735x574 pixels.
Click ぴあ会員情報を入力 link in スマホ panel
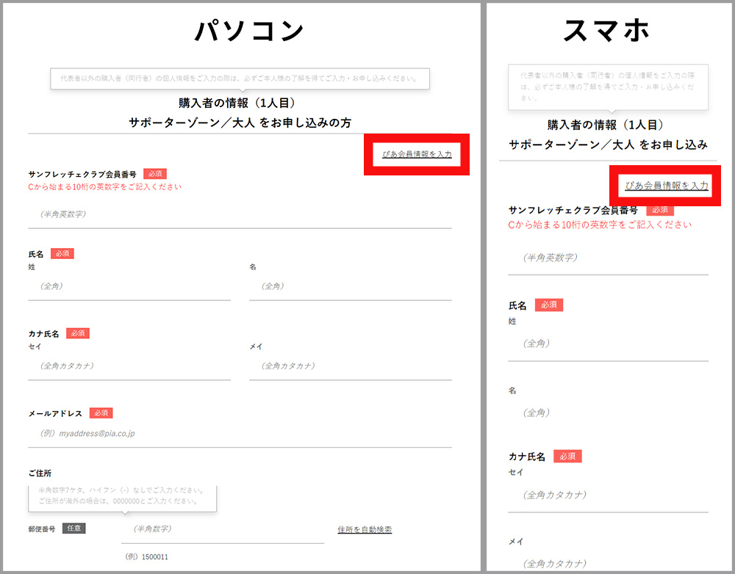666,186
